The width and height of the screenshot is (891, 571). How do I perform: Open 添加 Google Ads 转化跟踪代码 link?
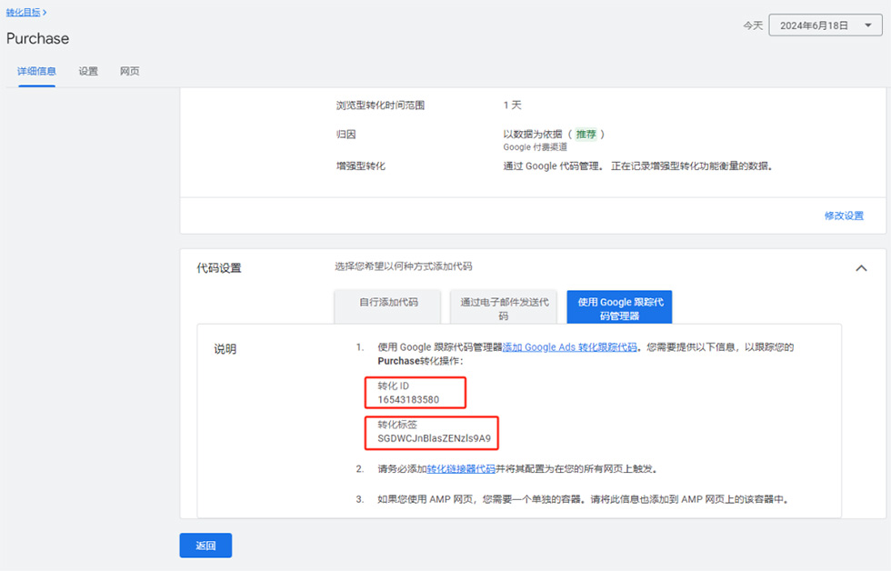point(570,347)
